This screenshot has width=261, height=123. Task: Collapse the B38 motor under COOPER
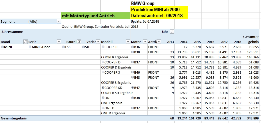tap(132, 52)
